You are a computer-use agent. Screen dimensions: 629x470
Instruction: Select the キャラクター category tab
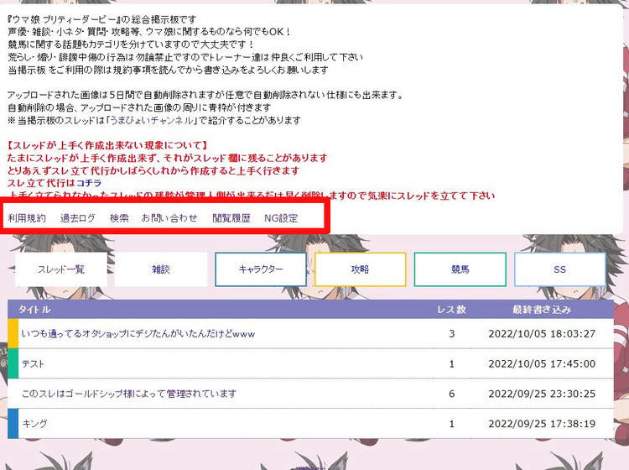261,269
